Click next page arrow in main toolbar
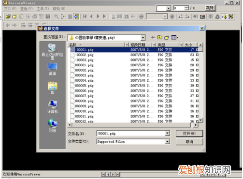 tap(98, 16)
